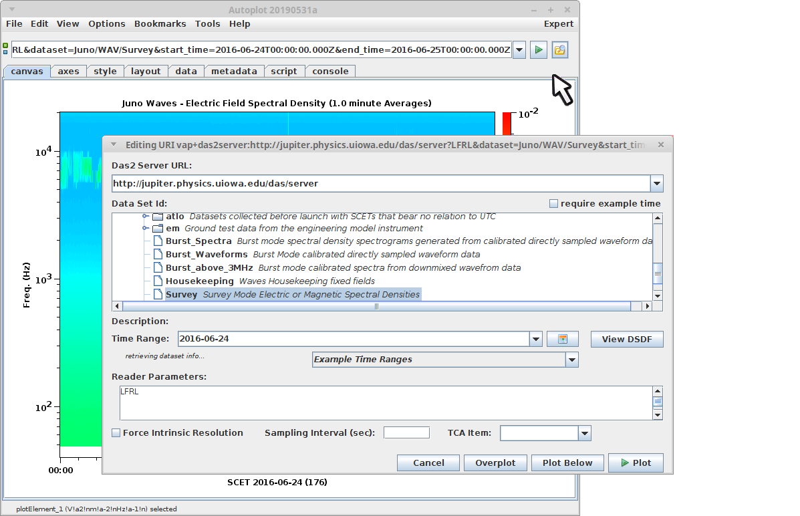Click the em folder icon in the tree

tap(158, 229)
